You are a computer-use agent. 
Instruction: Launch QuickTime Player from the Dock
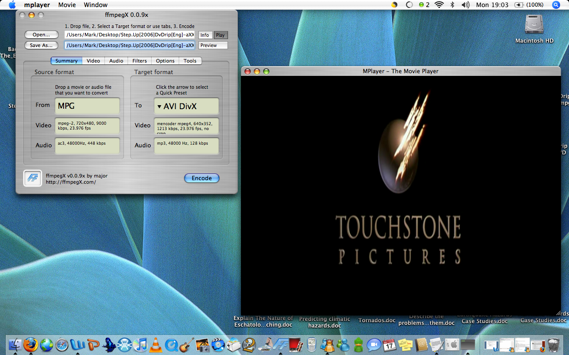pyautogui.click(x=172, y=345)
